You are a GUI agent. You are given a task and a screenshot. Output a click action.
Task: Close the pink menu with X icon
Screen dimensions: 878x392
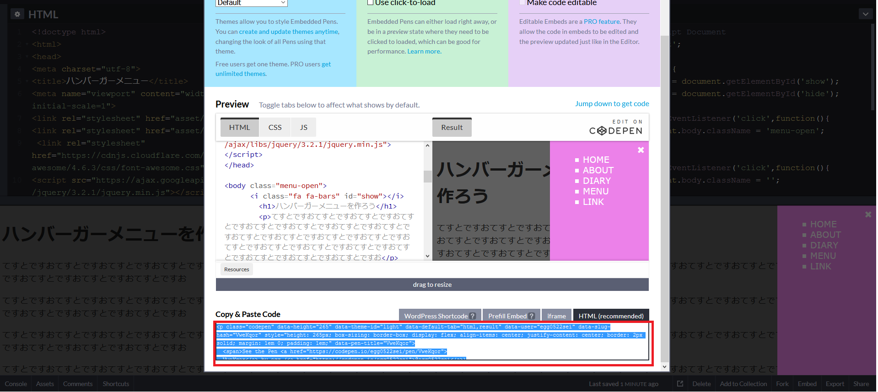click(641, 150)
